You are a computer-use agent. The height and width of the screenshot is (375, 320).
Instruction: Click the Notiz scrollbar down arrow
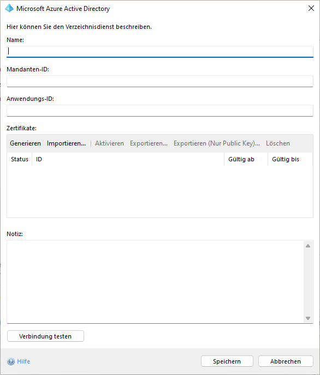coord(308,318)
